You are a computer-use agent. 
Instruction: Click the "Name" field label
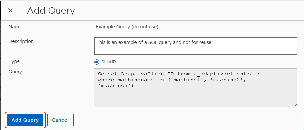(15, 27)
